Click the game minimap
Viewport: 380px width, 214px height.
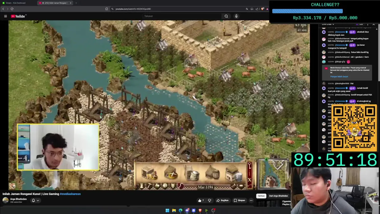273,174
